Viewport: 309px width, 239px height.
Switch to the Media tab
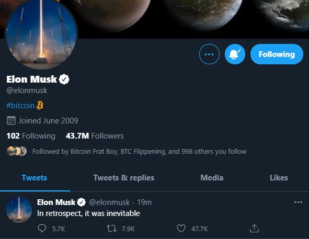212,178
